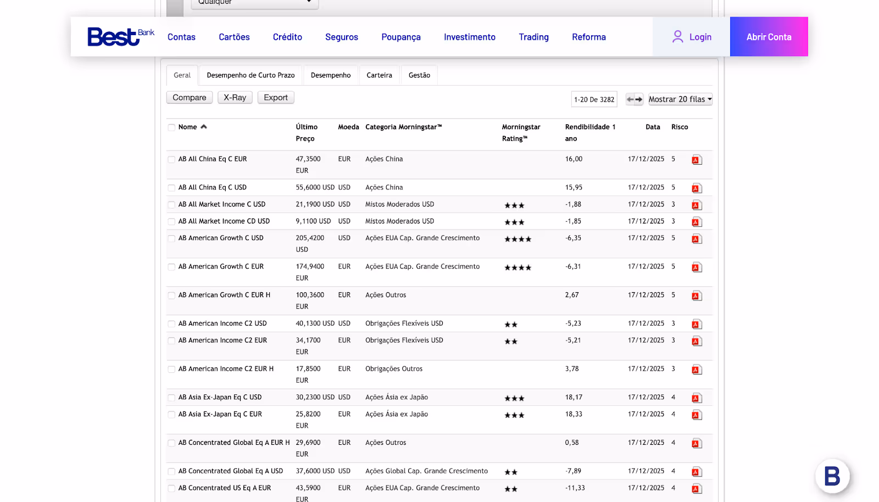Open the Cartões menu
This screenshot has height=502, width=879.
[x=234, y=37]
